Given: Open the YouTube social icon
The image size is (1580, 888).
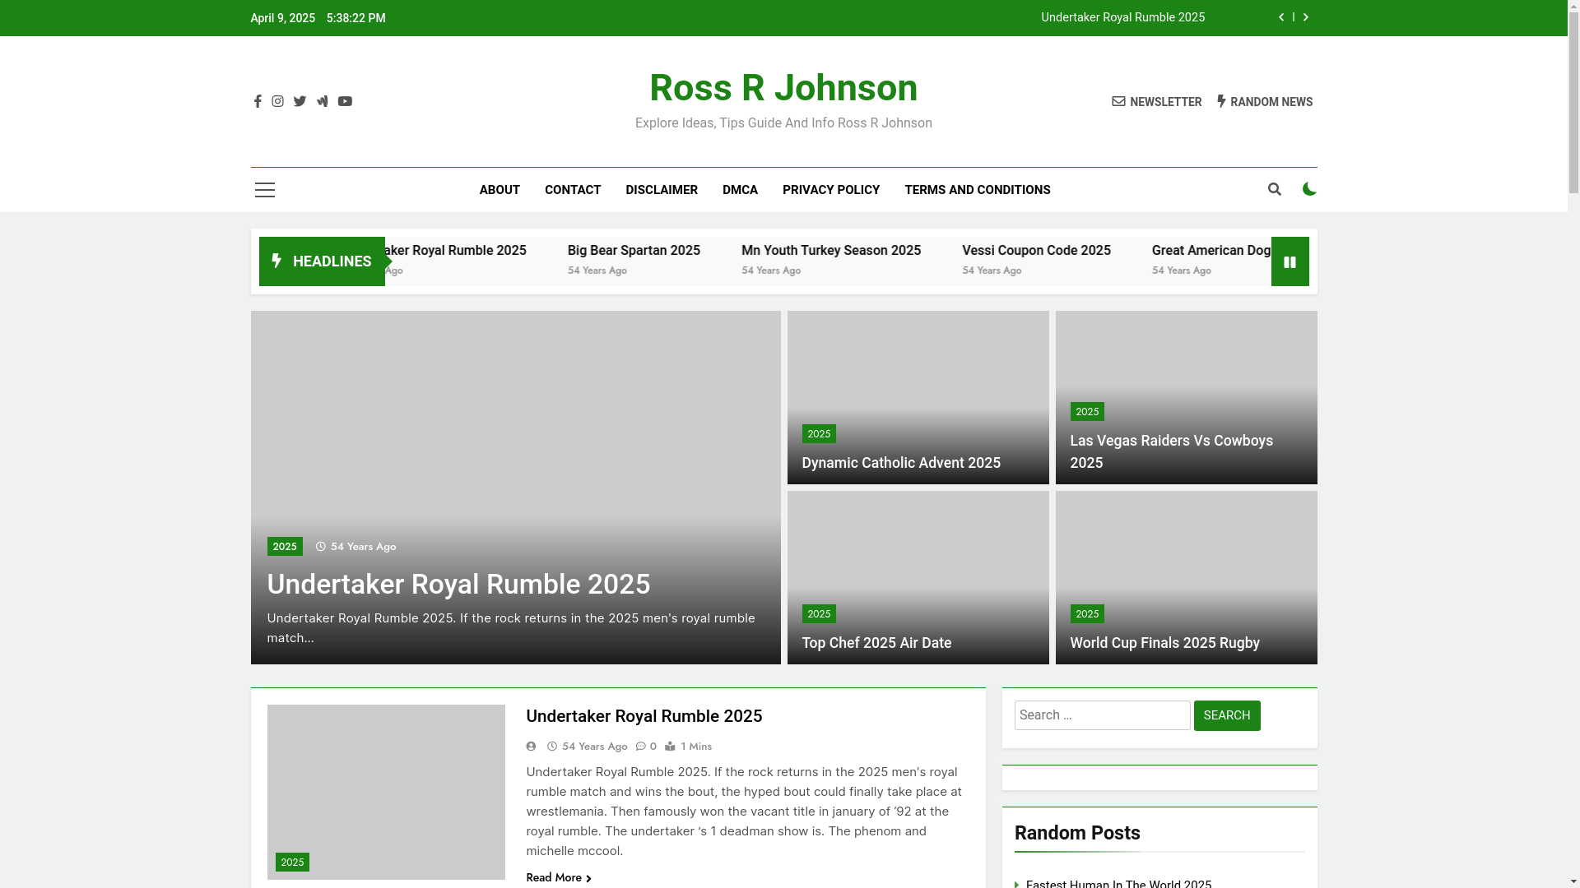Looking at the screenshot, I should coord(345,101).
